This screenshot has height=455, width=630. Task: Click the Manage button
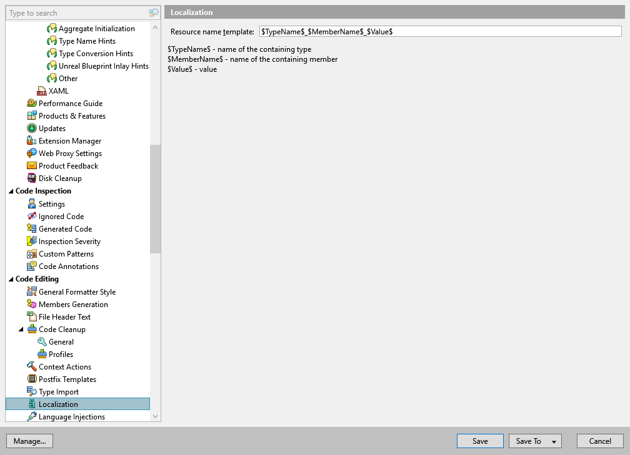tap(29, 441)
